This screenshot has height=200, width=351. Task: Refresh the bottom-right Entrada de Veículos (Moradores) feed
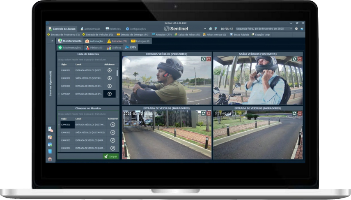294,113
